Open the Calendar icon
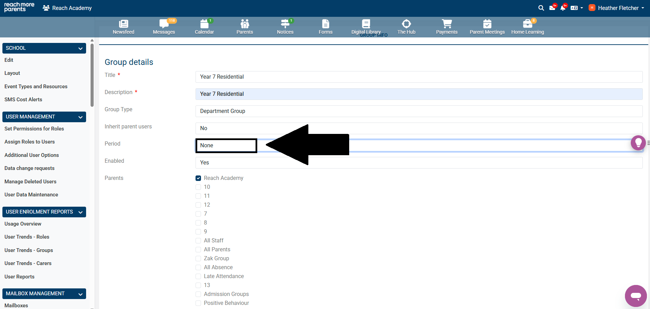Viewport: 650px width, 309px height. 204,24
